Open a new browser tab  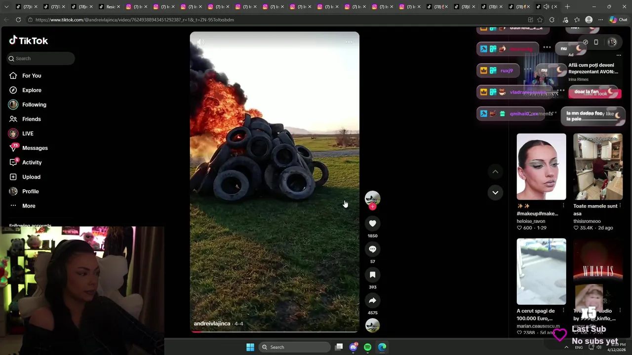pyautogui.click(x=567, y=6)
